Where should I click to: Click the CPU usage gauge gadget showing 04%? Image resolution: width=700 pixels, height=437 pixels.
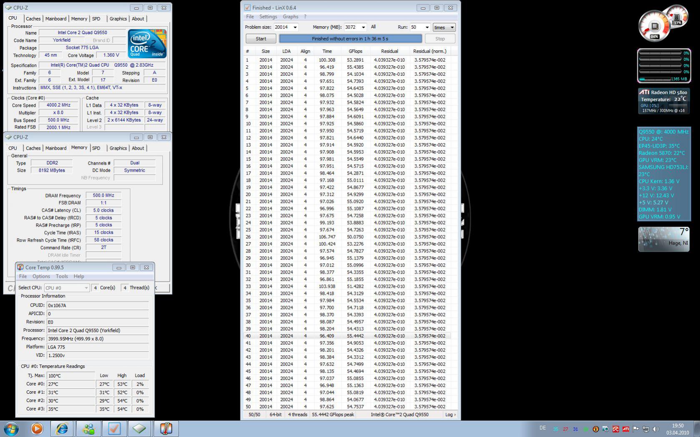(x=654, y=26)
